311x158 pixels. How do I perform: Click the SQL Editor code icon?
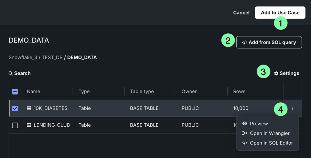point(245,143)
